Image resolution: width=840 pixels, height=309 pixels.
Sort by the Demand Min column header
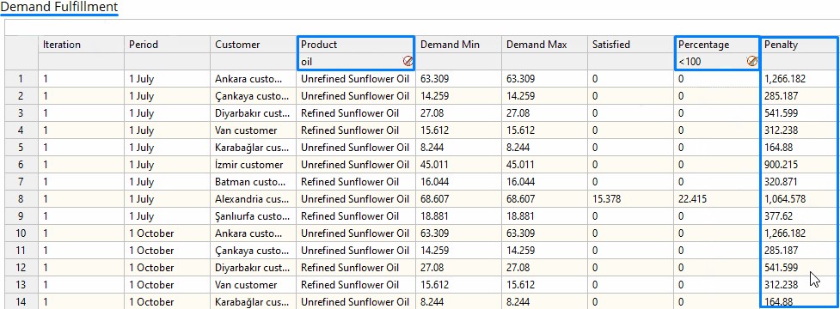coord(459,45)
